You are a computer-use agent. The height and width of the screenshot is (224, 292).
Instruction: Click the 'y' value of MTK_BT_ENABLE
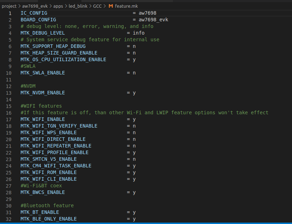tap(134, 212)
